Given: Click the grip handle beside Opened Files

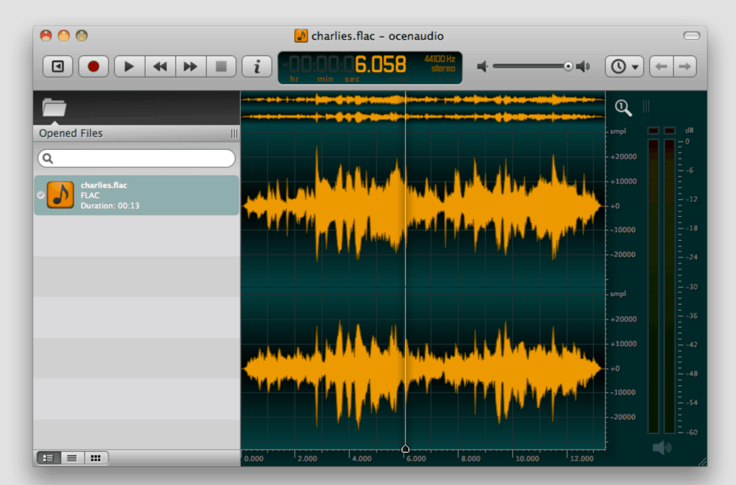Looking at the screenshot, I should 234,134.
